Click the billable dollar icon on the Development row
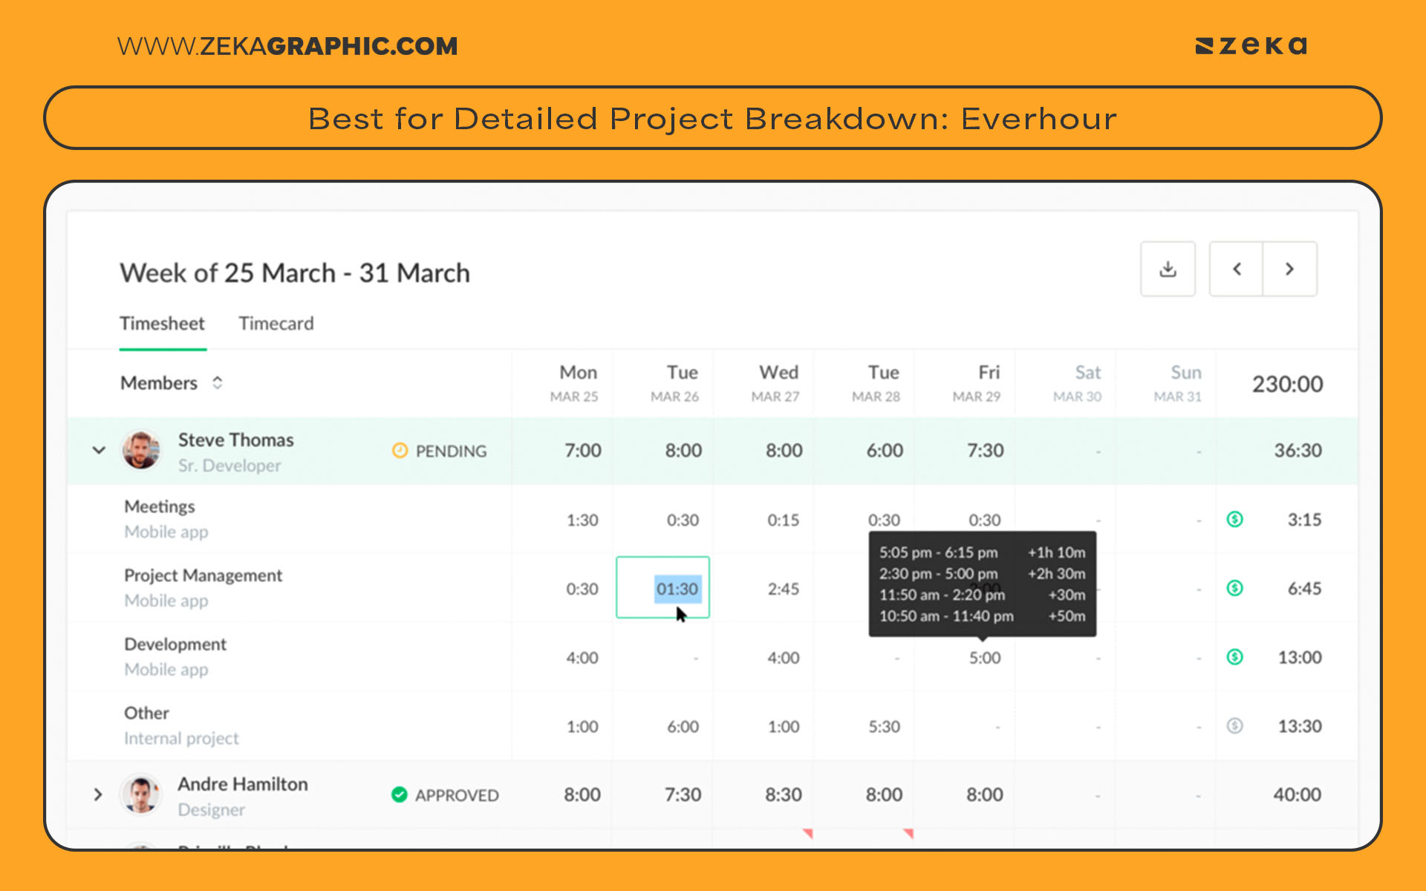The image size is (1426, 891). pyautogui.click(x=1234, y=657)
